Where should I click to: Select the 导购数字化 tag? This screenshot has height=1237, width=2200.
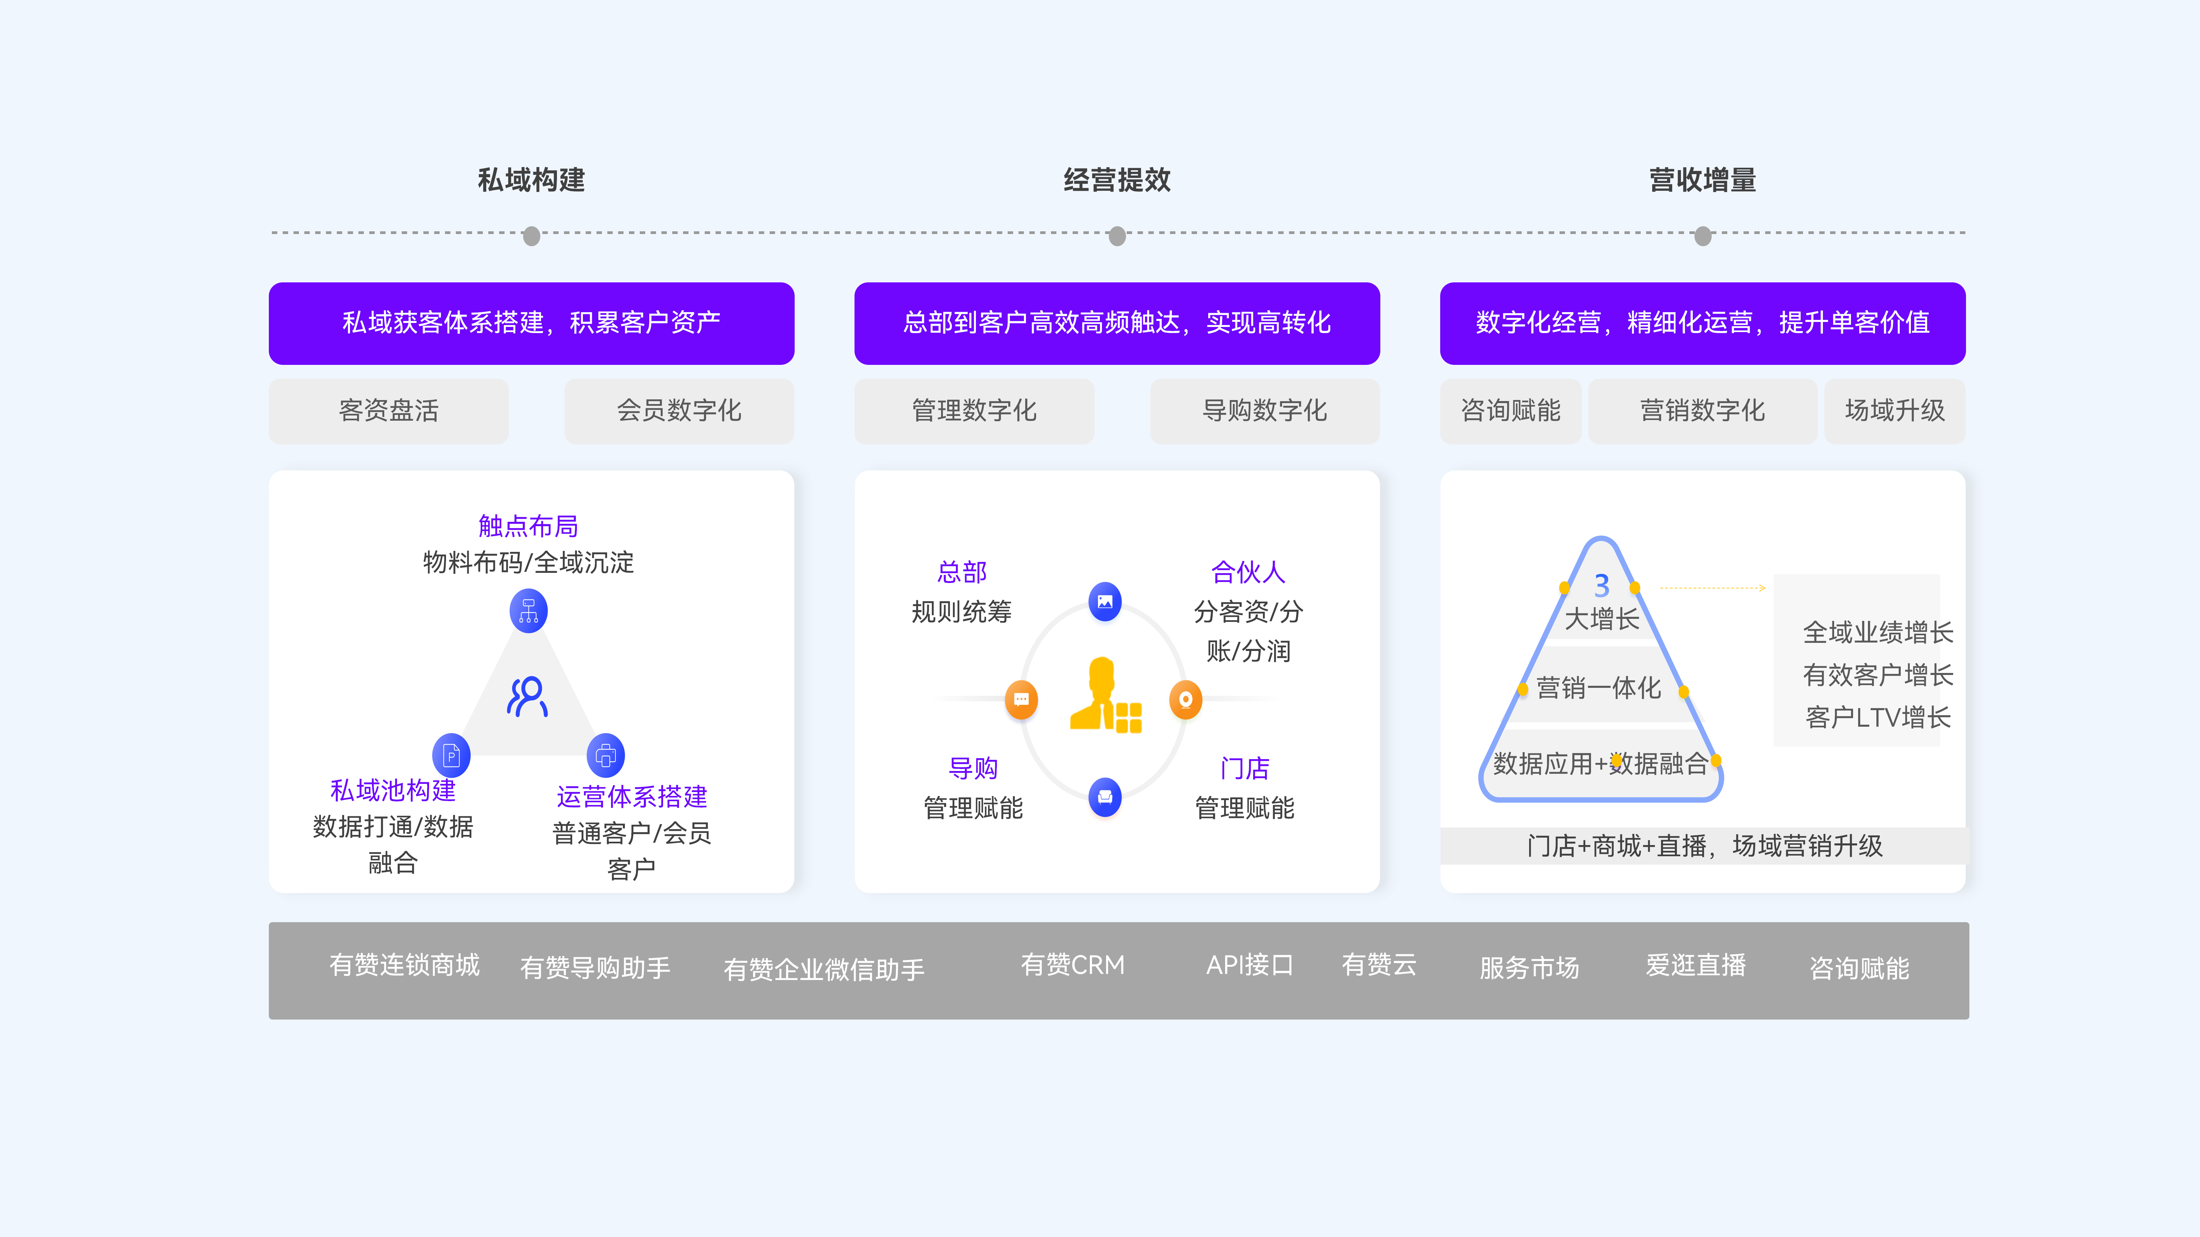coord(1264,411)
